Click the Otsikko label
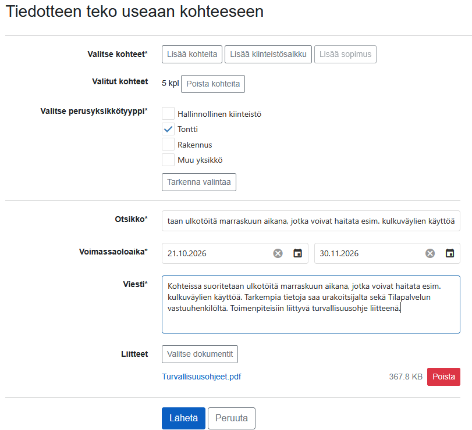This screenshot has width=472, height=430. point(132,219)
